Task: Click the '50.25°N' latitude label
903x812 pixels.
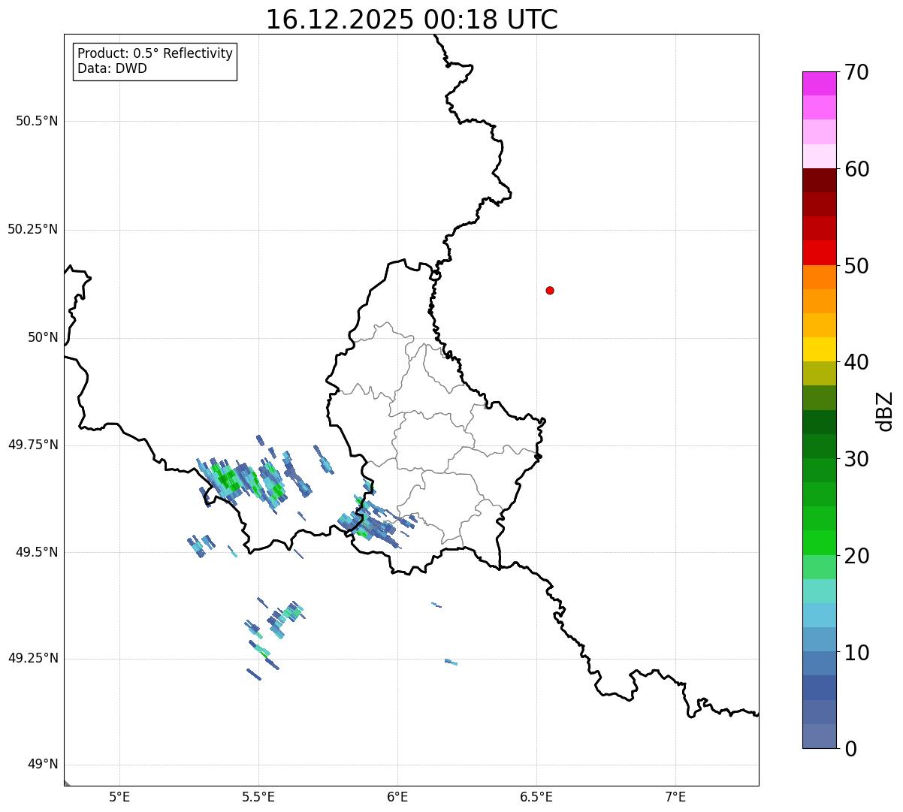Action: (x=33, y=229)
